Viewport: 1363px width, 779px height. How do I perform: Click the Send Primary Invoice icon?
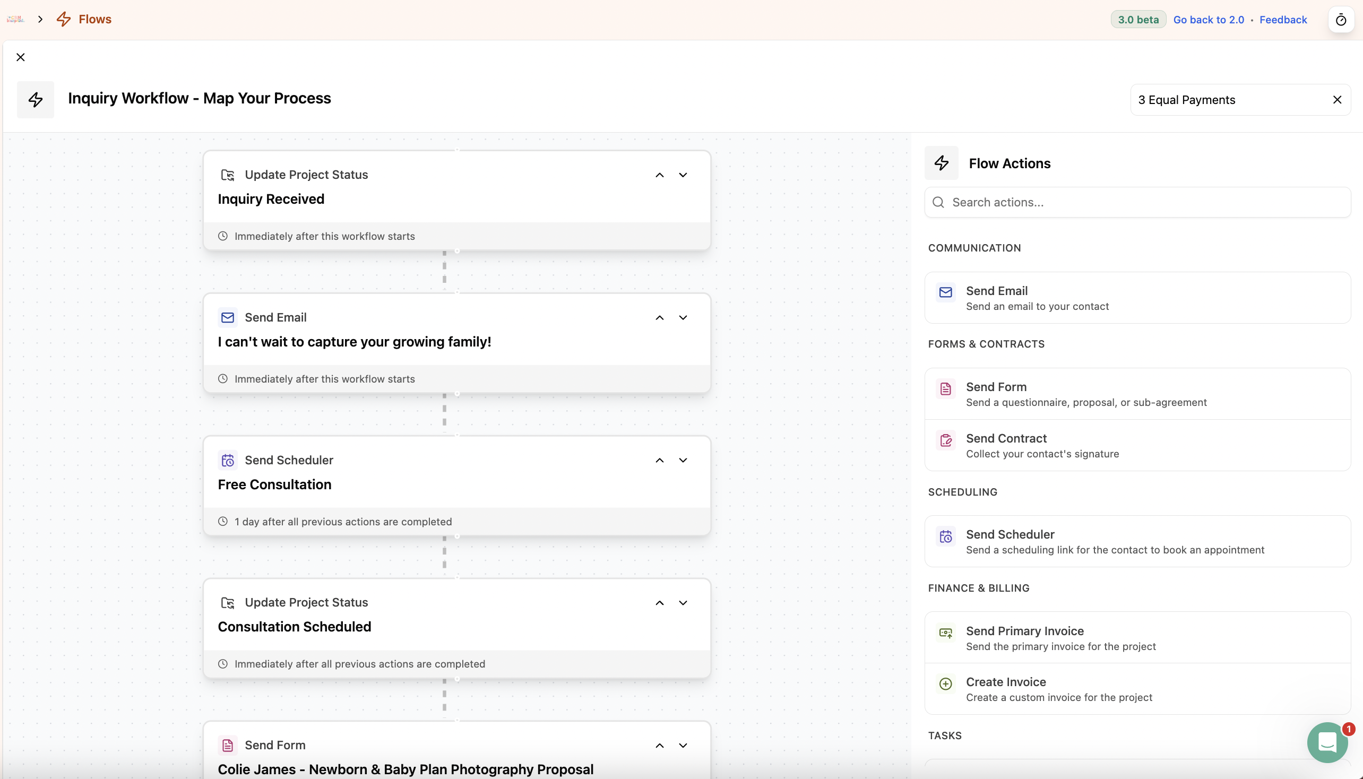click(x=946, y=633)
